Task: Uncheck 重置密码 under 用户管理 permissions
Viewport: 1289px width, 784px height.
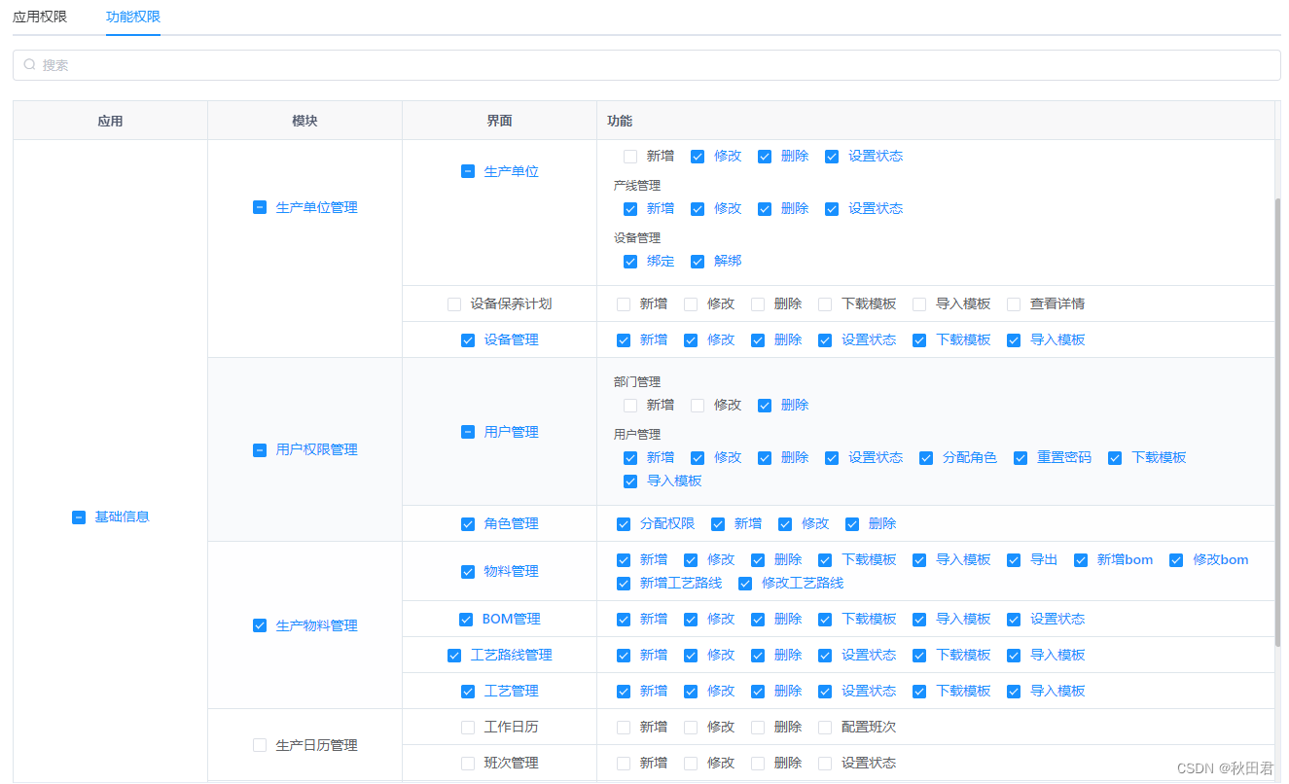Action: pyautogui.click(x=1020, y=457)
